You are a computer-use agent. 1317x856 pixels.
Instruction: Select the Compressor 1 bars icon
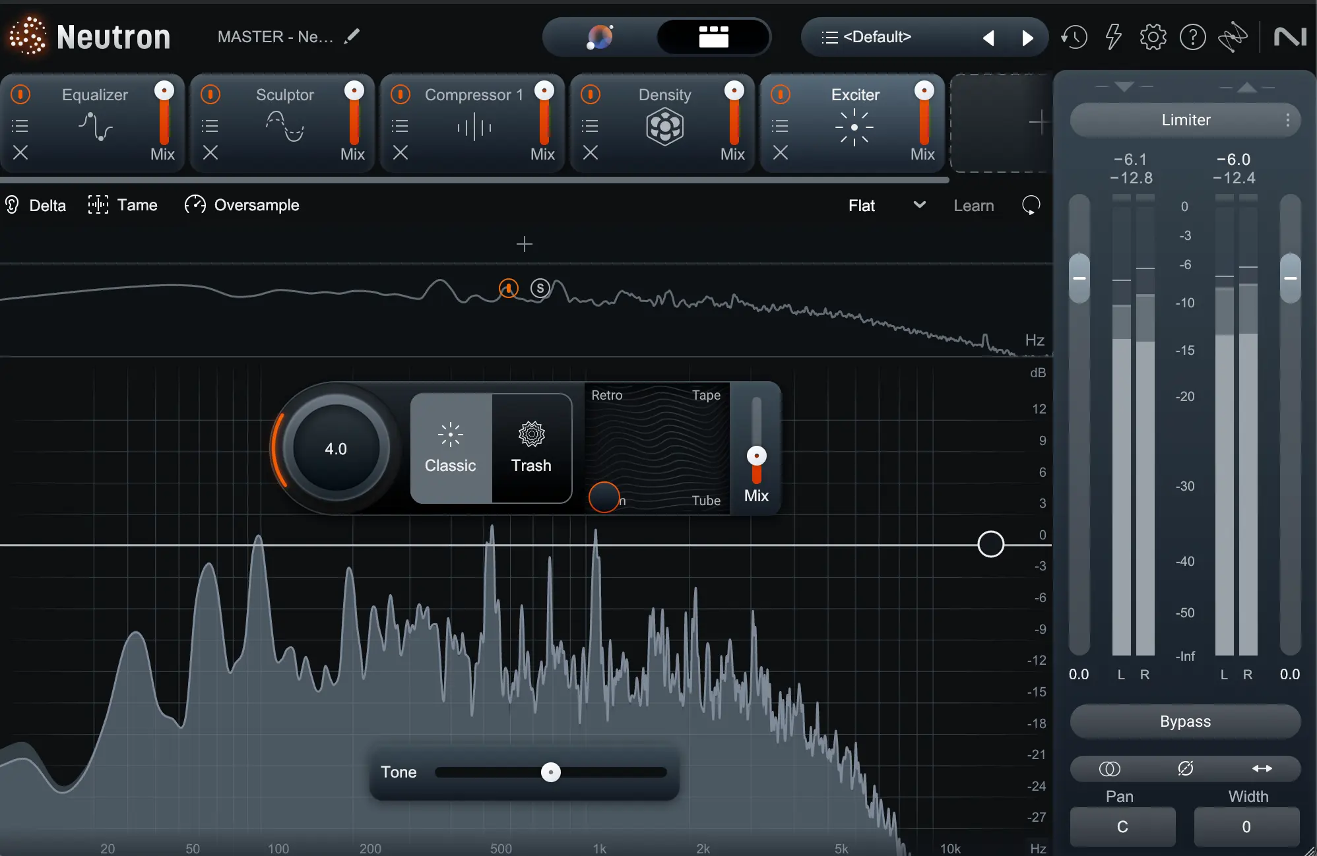click(474, 127)
